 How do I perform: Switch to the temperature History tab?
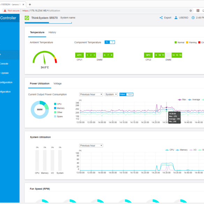click(x=52, y=32)
